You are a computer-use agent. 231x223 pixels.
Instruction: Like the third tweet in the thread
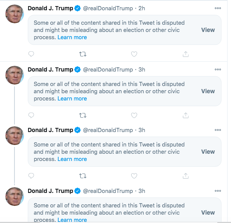point(134,176)
